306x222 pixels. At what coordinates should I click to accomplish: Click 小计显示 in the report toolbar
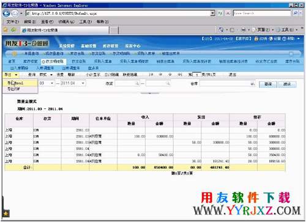(93, 75)
